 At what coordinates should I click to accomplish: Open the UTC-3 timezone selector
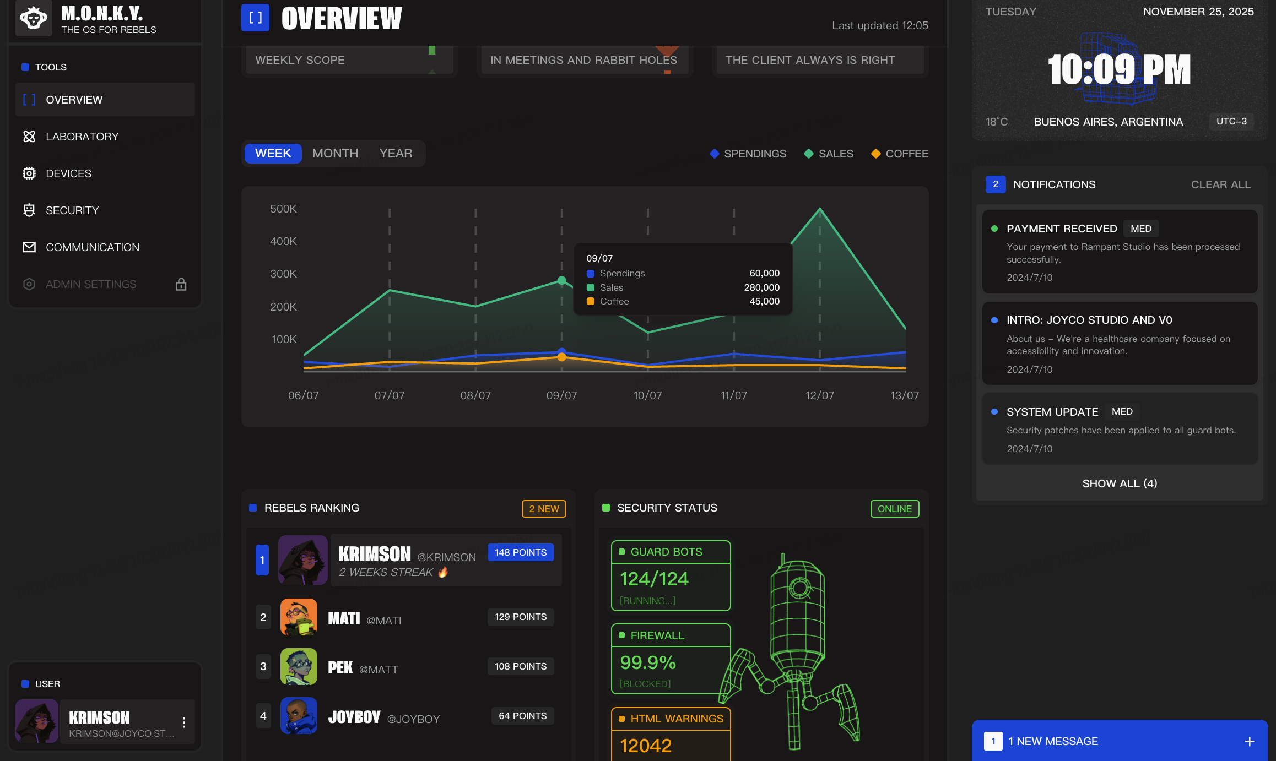(1231, 121)
